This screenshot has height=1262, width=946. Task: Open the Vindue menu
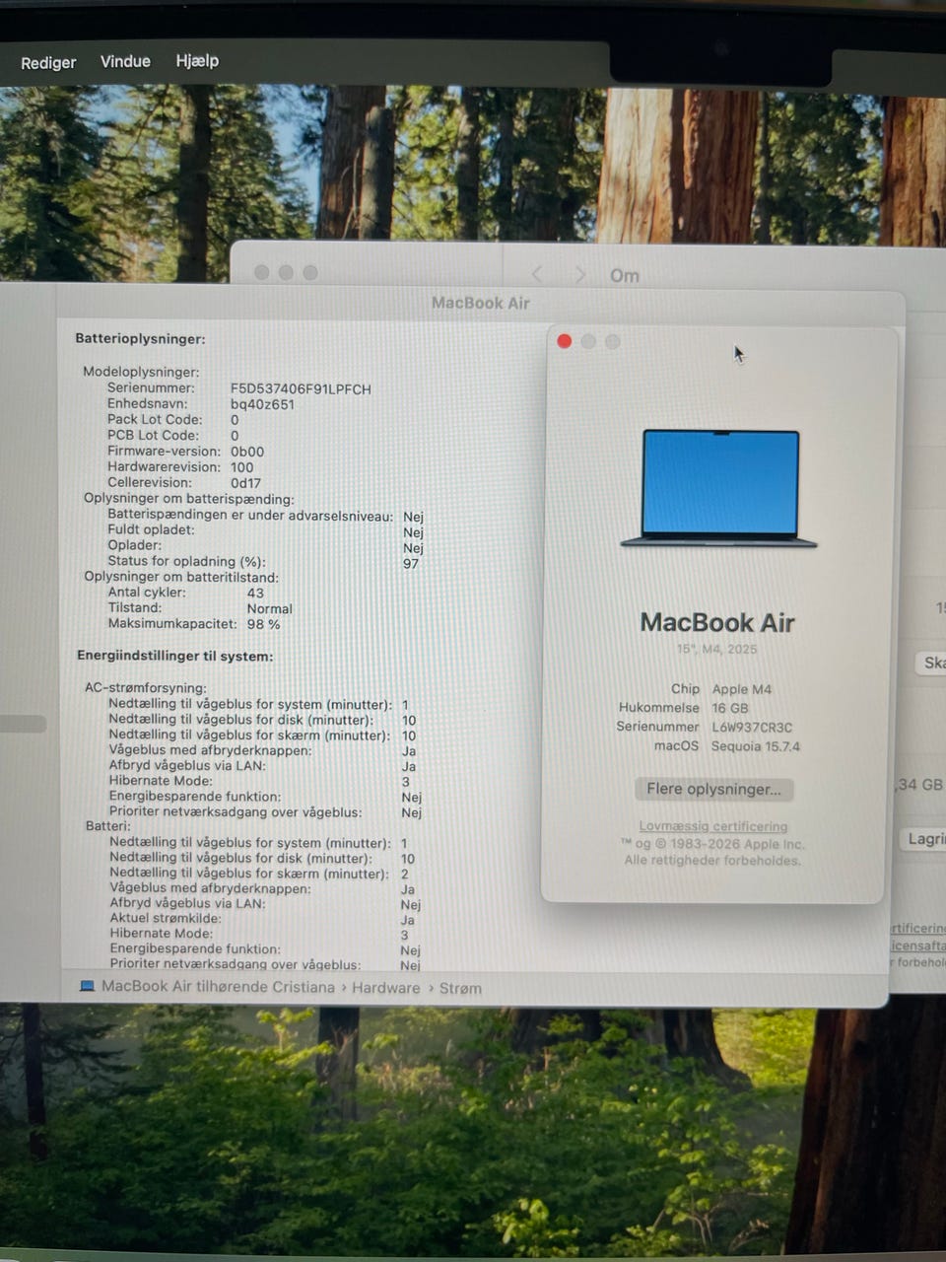pyautogui.click(x=125, y=61)
